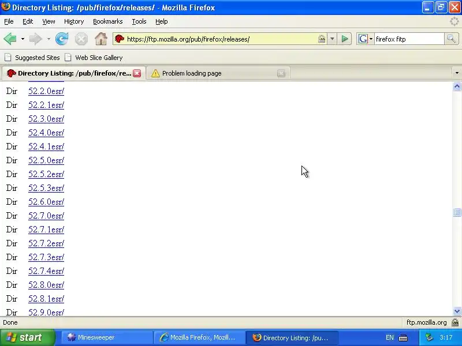462x346 pixels.
Task: Open the Forward history dropdown arrow
Action: tap(49, 39)
